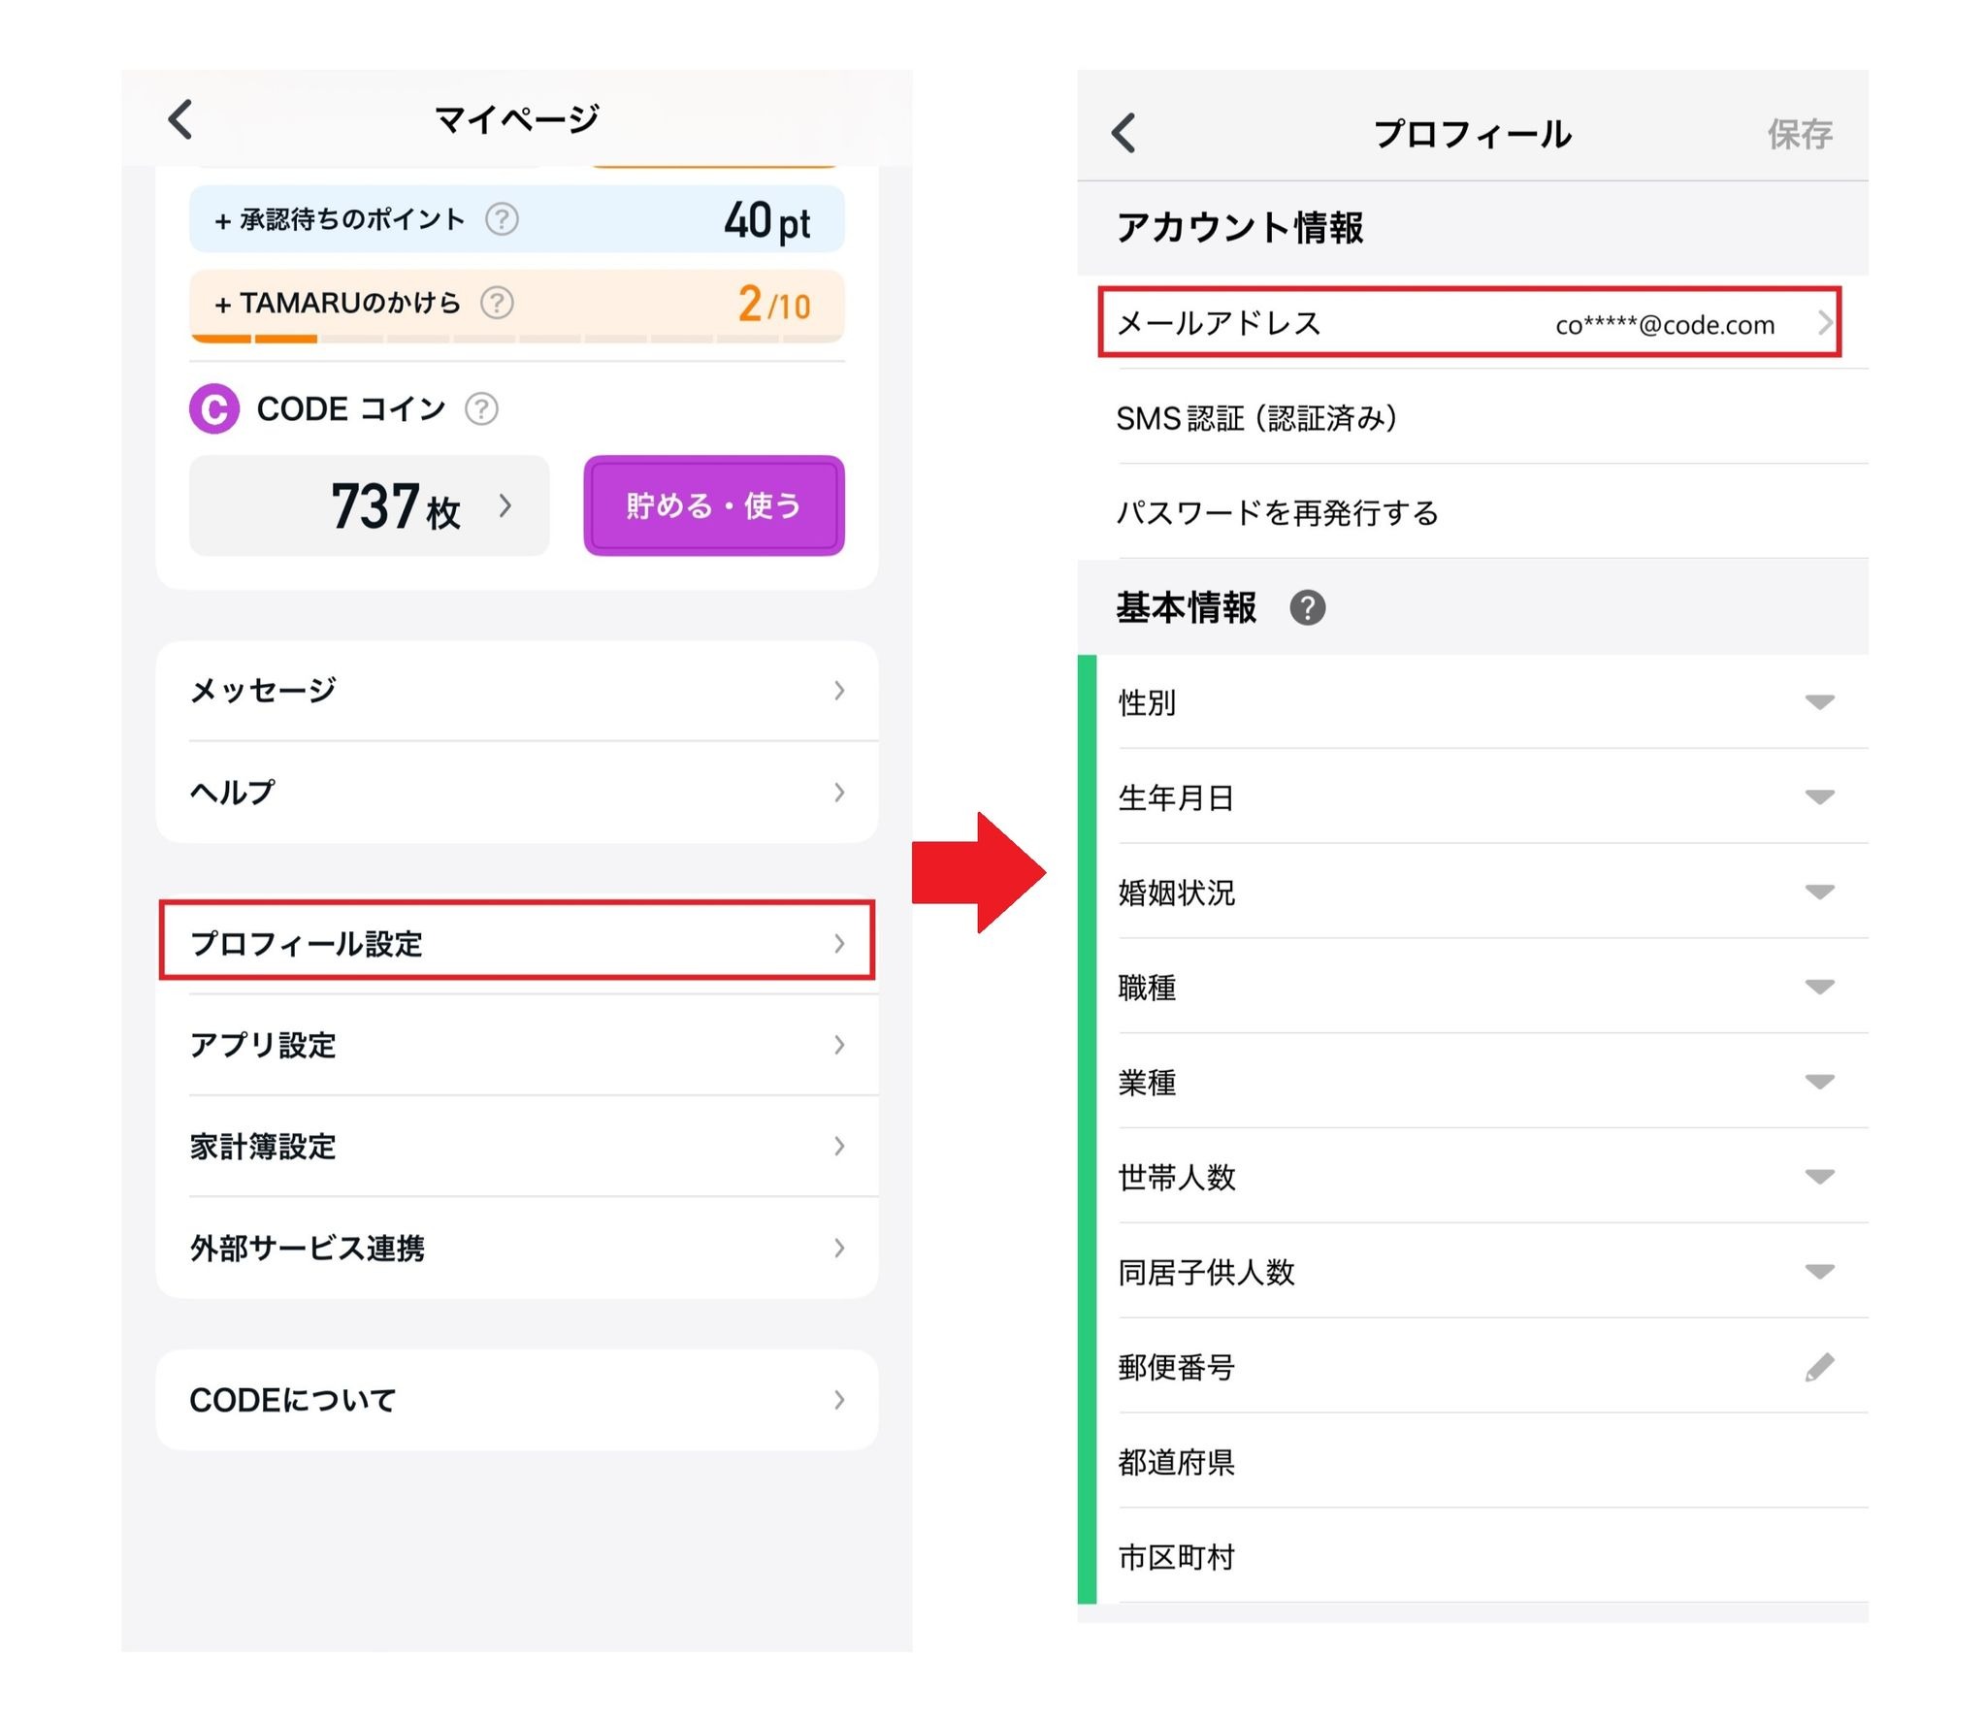Image resolution: width=1987 pixels, height=1721 pixels.
Task: Tap 保存 to save profile
Action: 1800,134
